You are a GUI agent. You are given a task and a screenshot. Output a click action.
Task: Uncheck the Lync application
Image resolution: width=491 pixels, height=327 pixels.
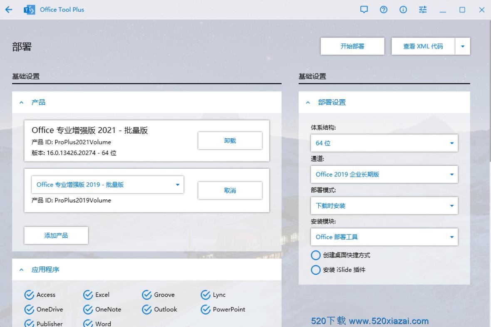[206, 295]
